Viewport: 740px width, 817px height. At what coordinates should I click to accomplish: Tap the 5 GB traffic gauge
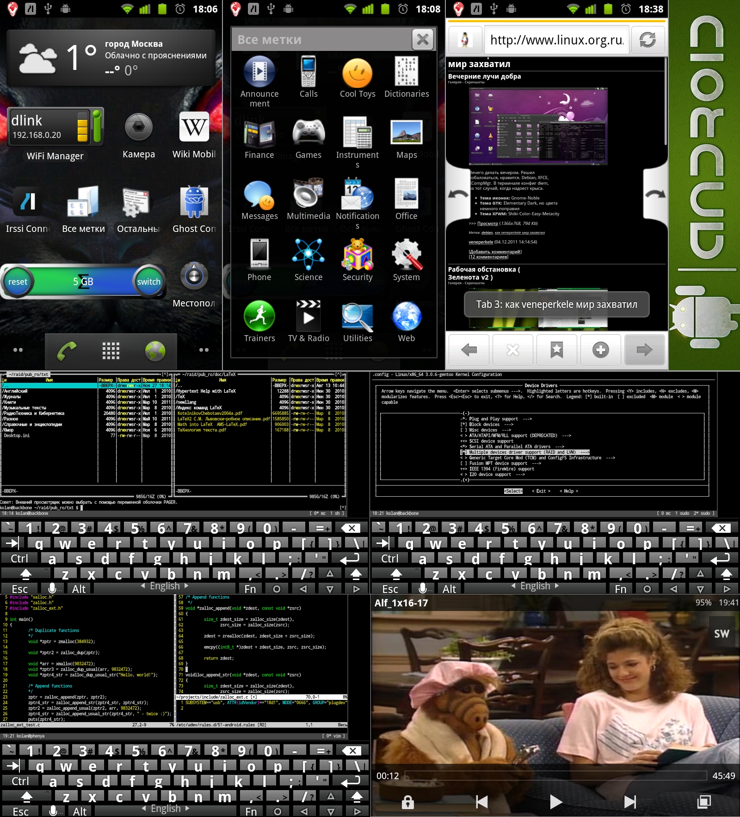pyautogui.click(x=83, y=281)
